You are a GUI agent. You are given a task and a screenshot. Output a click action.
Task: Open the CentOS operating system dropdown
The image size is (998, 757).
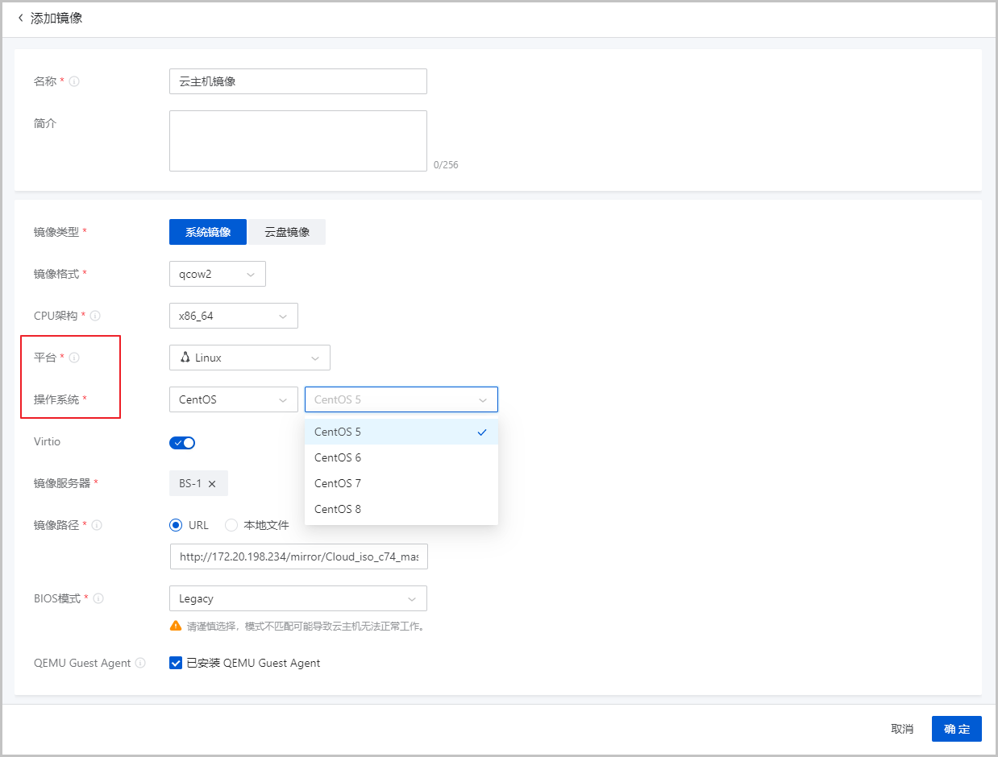pos(234,399)
